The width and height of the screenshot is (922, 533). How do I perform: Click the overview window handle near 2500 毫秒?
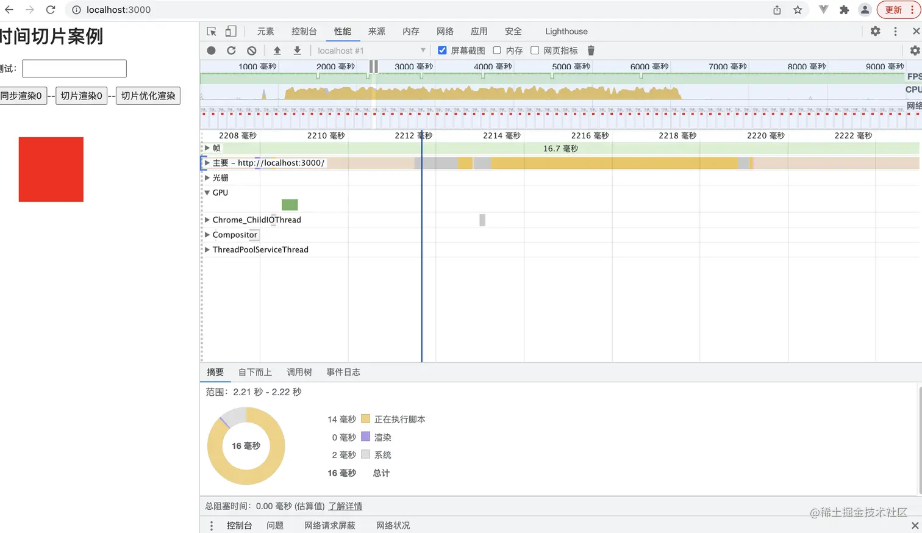[374, 66]
